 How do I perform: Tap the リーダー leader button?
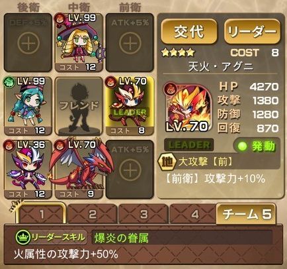[252, 32]
